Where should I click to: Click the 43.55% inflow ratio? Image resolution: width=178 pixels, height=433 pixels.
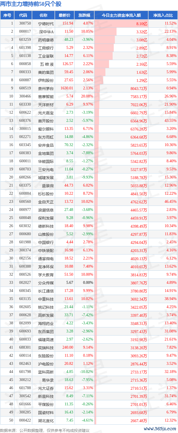(x=170, y=121)
